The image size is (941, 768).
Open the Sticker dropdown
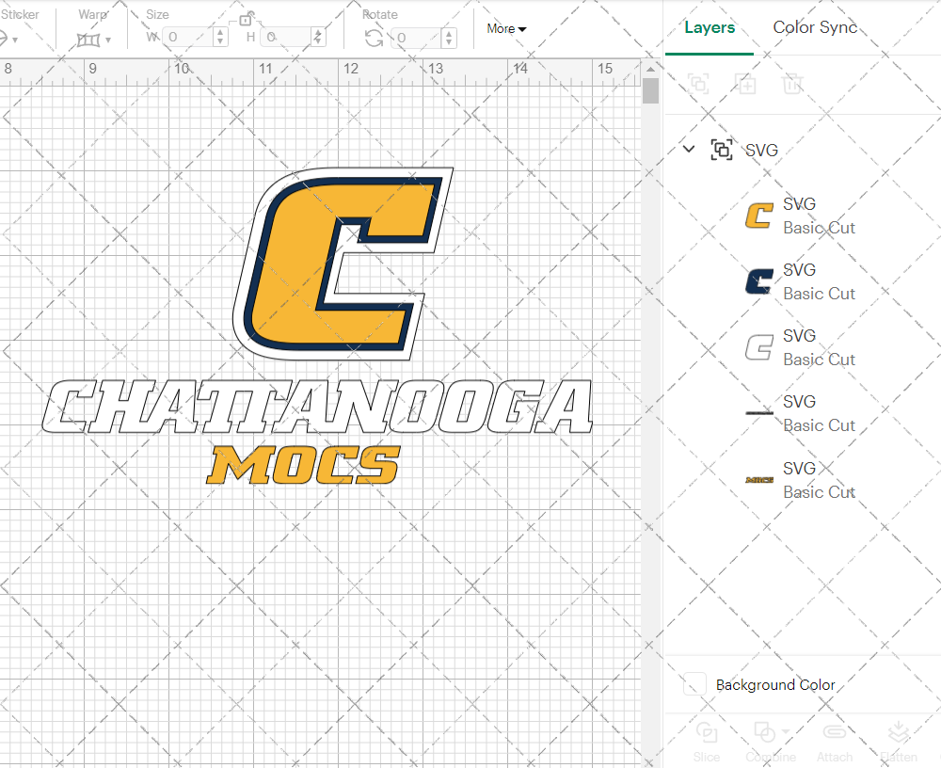point(11,40)
